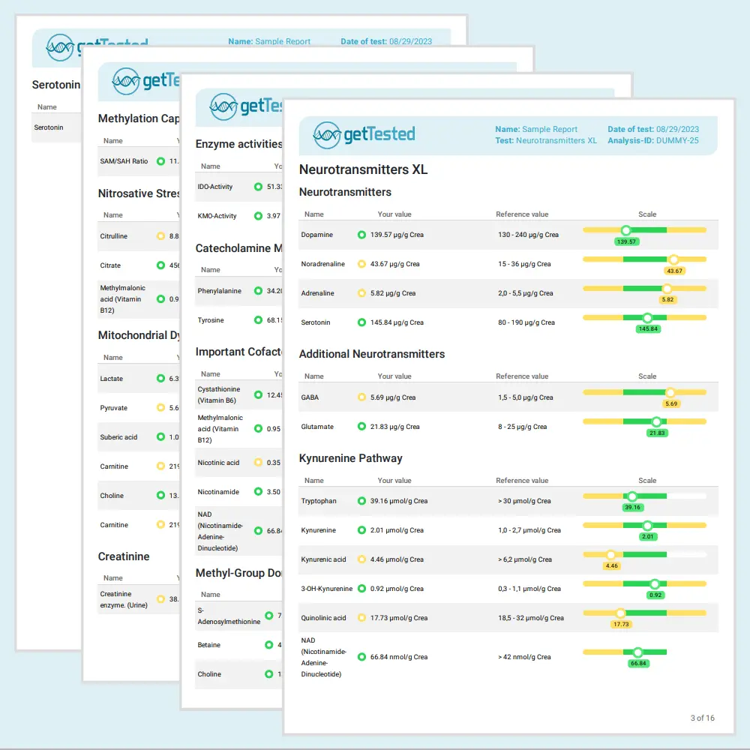
Task: Select the 17.73 value badge under Quinolinic acid
Action: pyautogui.click(x=621, y=624)
